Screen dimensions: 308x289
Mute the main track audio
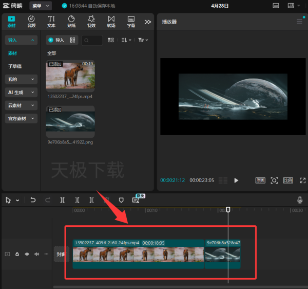click(37, 254)
